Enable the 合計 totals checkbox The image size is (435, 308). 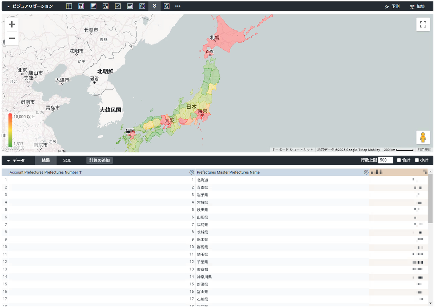[x=399, y=160]
